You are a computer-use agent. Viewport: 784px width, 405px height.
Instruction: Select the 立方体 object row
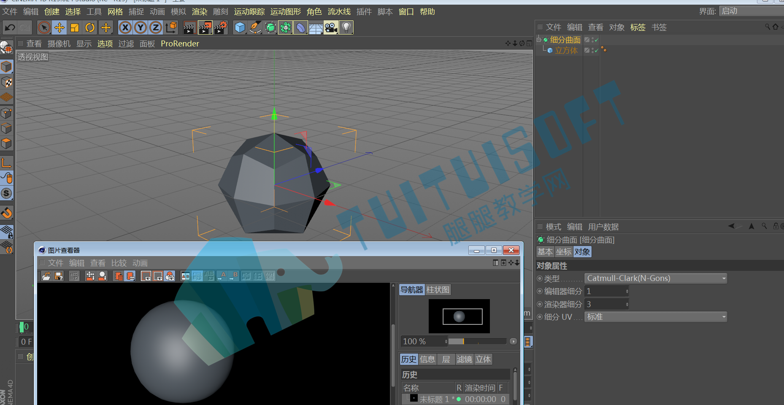pyautogui.click(x=566, y=51)
